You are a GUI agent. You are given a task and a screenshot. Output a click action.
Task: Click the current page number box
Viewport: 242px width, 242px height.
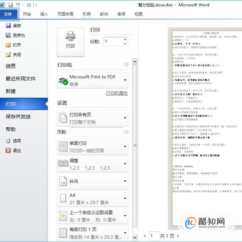(x=154, y=236)
